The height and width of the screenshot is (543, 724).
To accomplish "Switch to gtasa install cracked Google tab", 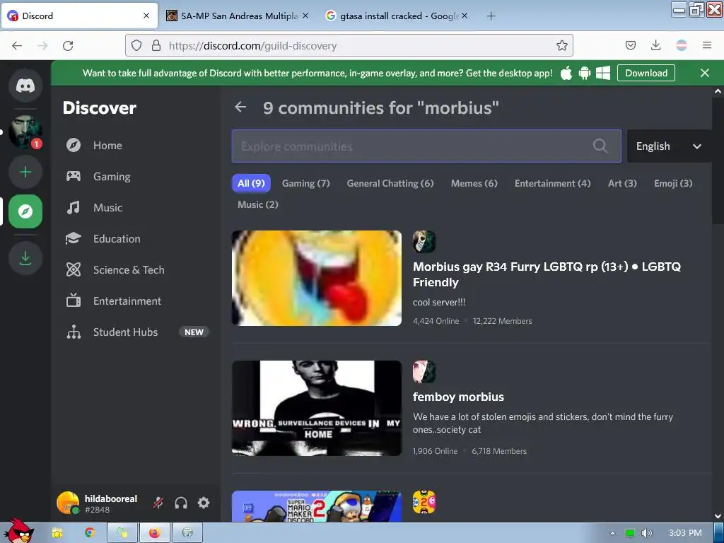I will 397,16.
